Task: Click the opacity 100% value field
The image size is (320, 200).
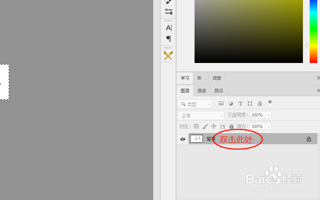Action: [257, 115]
